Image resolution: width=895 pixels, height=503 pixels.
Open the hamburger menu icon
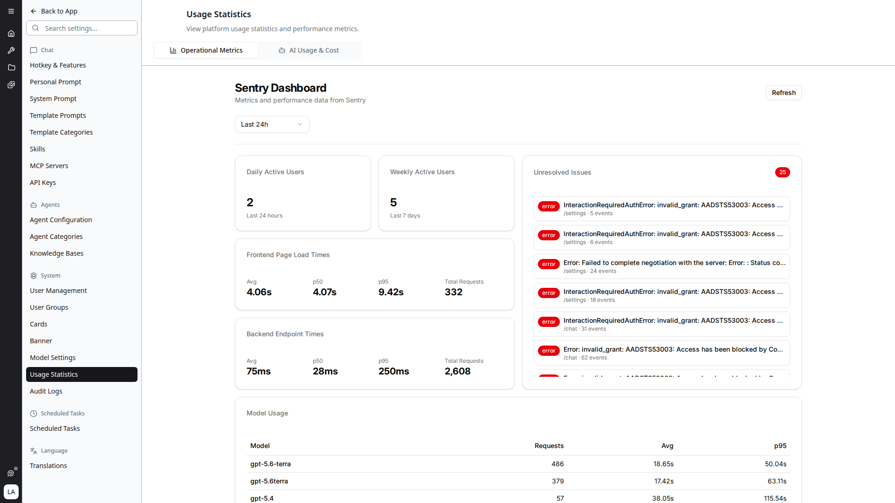coord(11,11)
